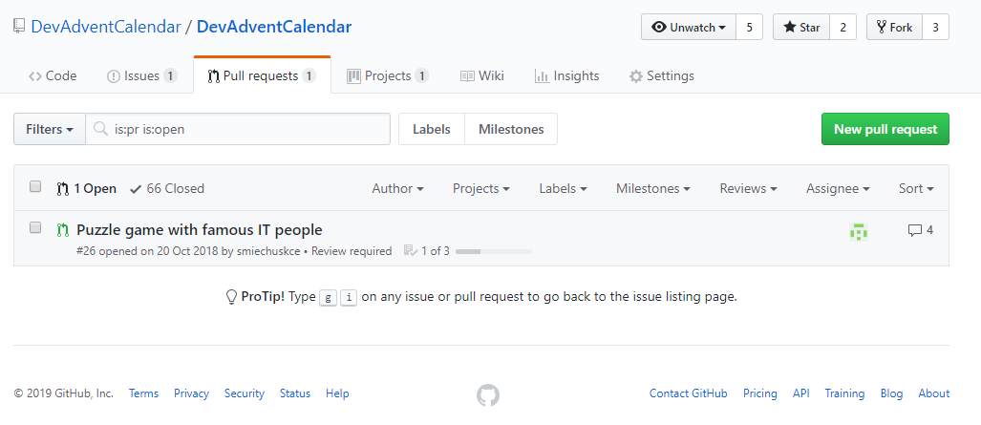The width and height of the screenshot is (981, 425).
Task: Switch to the Insights tab
Action: click(566, 76)
